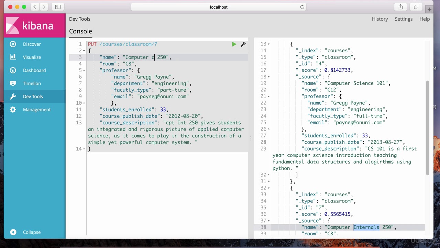
Task: Open the Dashboard gauge icon
Action: (13, 70)
